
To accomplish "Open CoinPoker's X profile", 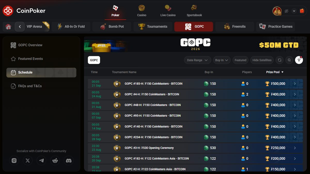I will [x=28, y=161].
